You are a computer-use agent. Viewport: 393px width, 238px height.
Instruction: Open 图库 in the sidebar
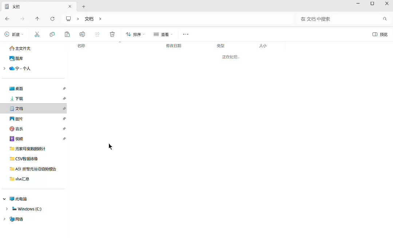point(16,58)
